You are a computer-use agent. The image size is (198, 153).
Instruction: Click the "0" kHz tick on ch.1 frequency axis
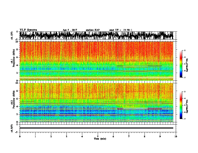pos(17,80)
